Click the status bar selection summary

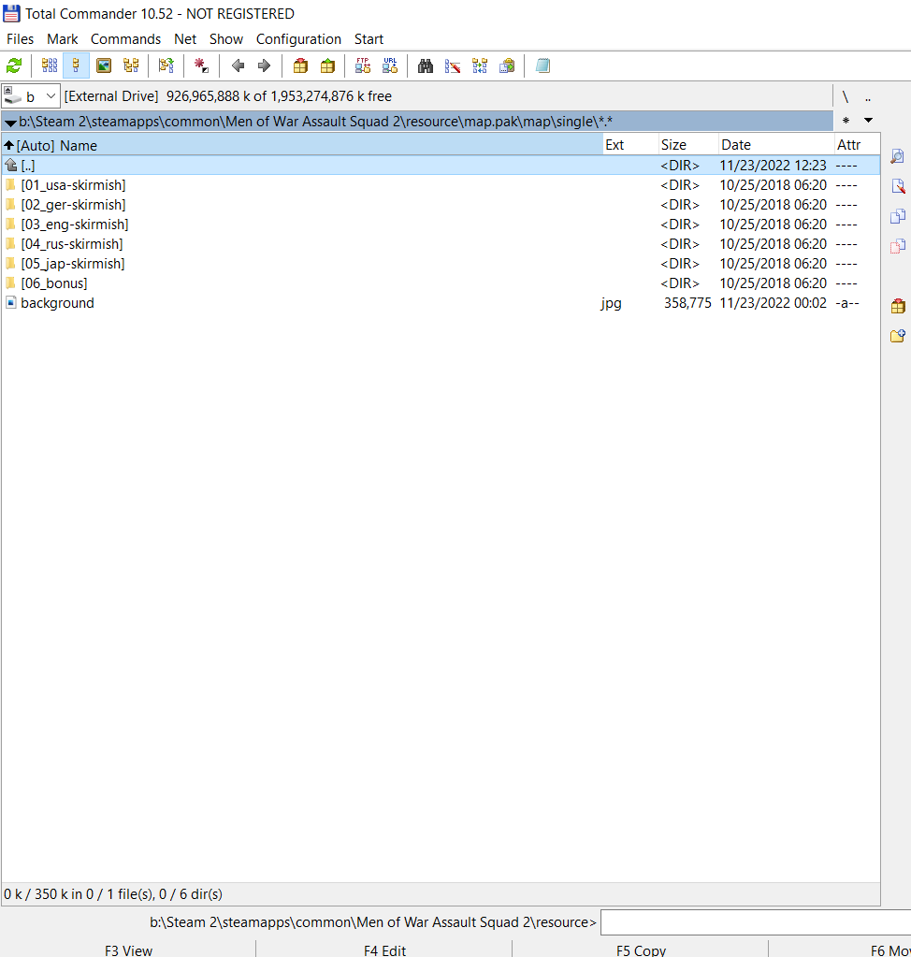pyautogui.click(x=113, y=894)
